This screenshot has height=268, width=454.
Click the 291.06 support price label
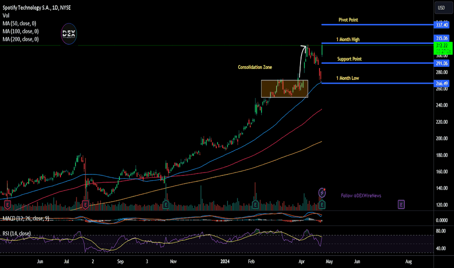(442, 63)
